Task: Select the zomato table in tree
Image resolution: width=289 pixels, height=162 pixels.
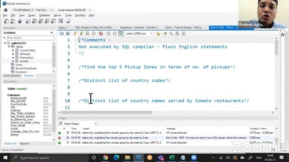Action: (24, 61)
